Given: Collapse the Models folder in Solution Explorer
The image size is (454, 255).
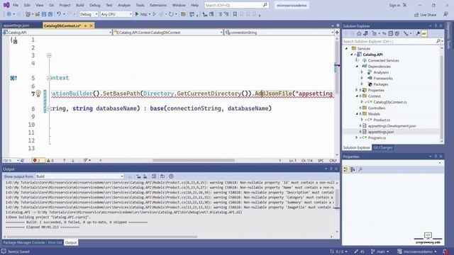Looking at the screenshot, I should [x=357, y=114].
